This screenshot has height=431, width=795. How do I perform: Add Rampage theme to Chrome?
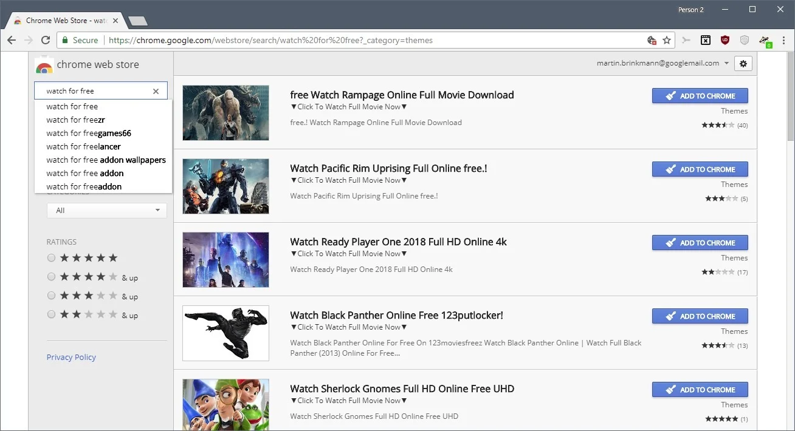point(700,96)
